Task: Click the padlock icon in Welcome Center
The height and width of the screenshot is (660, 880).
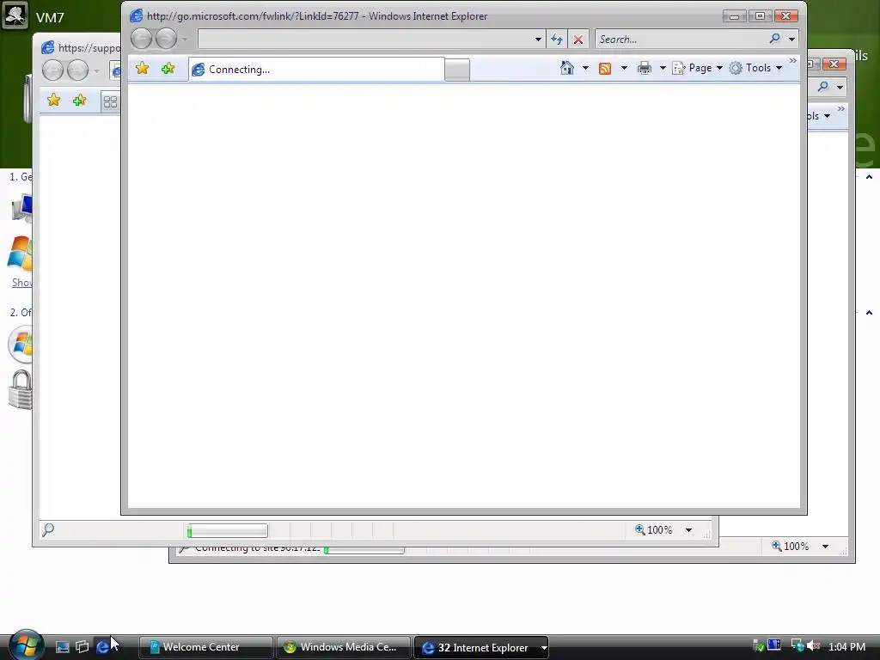Action: point(21,389)
